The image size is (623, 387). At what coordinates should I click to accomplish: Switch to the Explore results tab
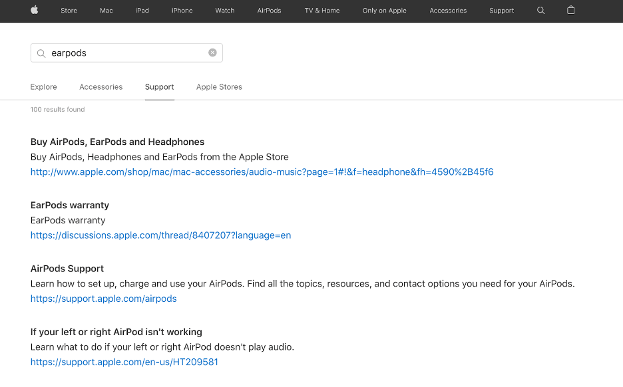pos(43,86)
